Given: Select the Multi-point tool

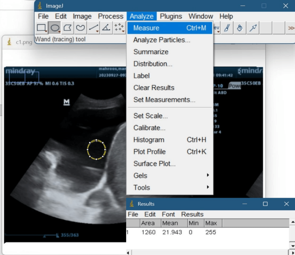Looking at the screenshot, I should [x=119, y=28].
